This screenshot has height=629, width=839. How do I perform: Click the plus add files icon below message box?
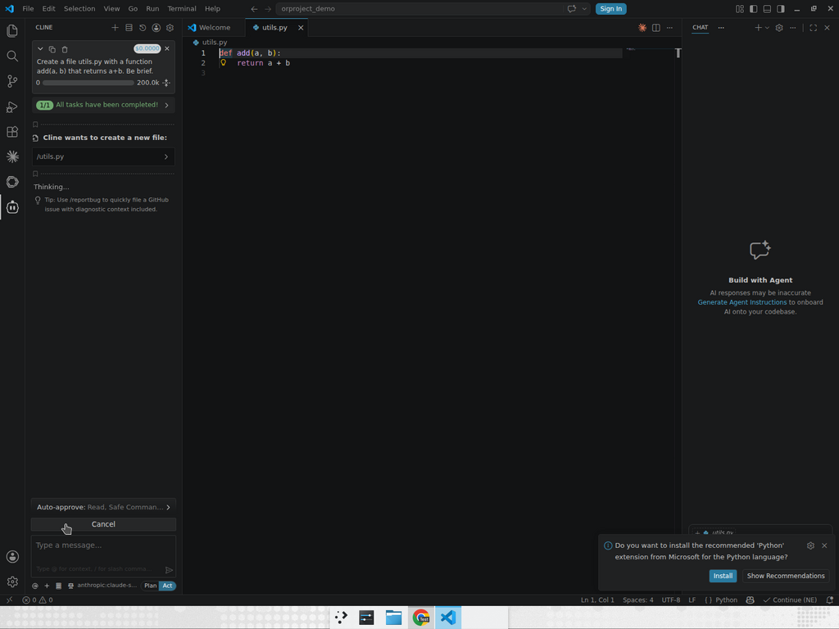[x=47, y=586]
